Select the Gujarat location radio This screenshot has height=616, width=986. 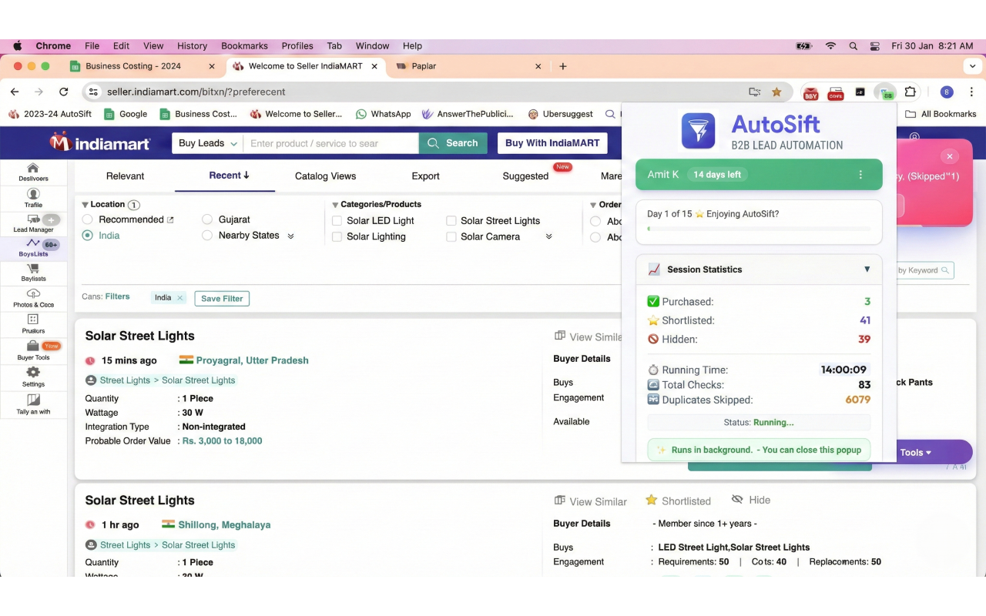click(207, 219)
